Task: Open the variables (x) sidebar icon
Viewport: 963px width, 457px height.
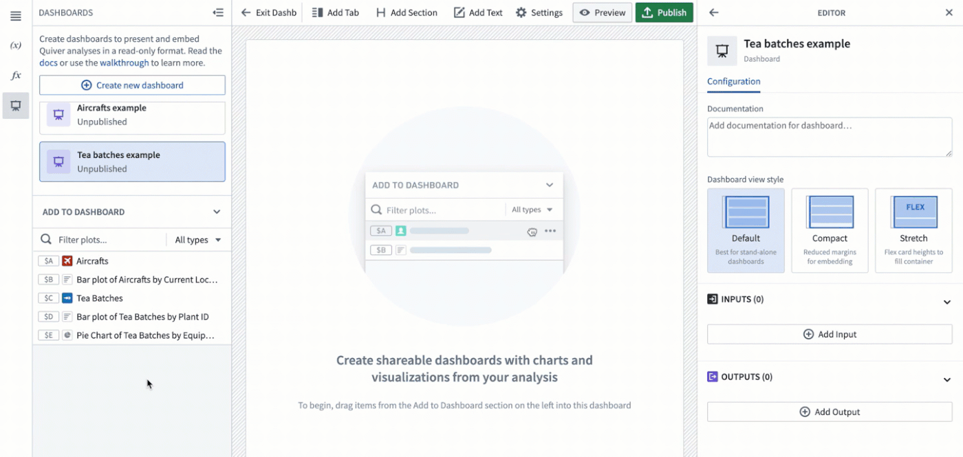Action: point(16,45)
